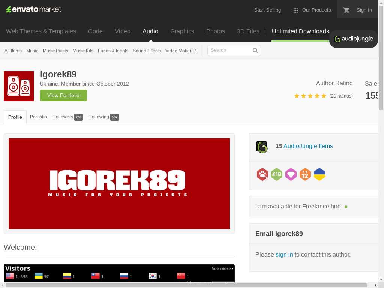
Task: Open Our Products menu
Action: [x=312, y=10]
